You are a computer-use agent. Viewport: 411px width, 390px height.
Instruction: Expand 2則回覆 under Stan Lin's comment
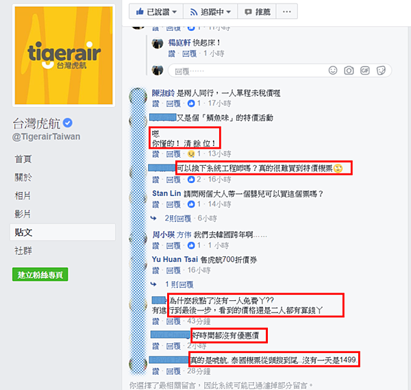[177, 218]
